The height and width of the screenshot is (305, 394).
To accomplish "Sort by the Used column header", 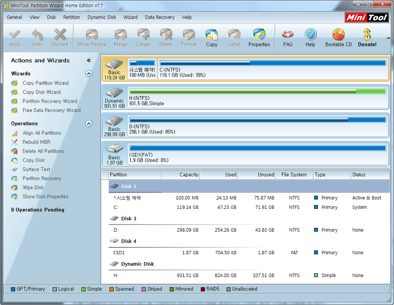I will coord(218,175).
